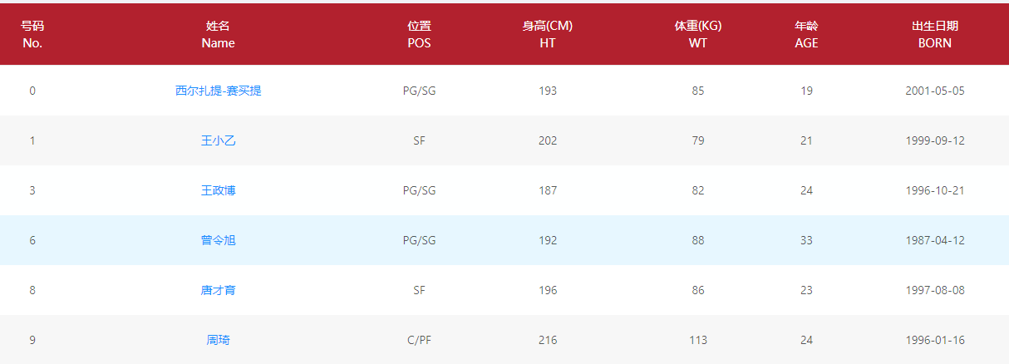Open player link 周琦
The image size is (1009, 364).
[219, 340]
